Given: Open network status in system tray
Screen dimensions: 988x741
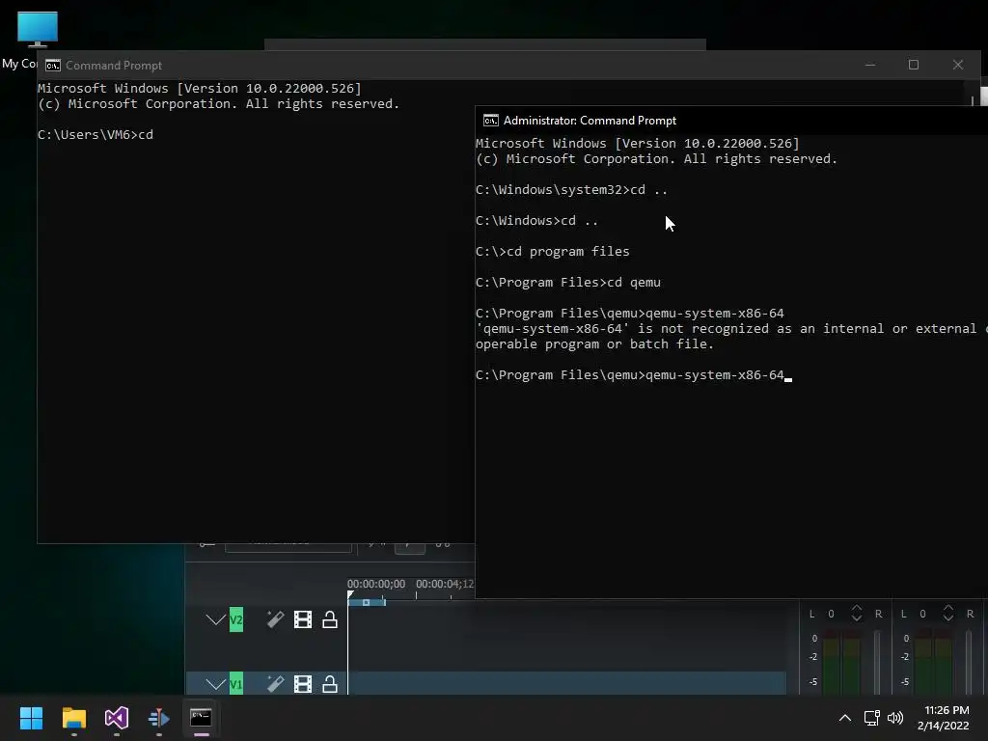Looking at the screenshot, I should click(871, 718).
